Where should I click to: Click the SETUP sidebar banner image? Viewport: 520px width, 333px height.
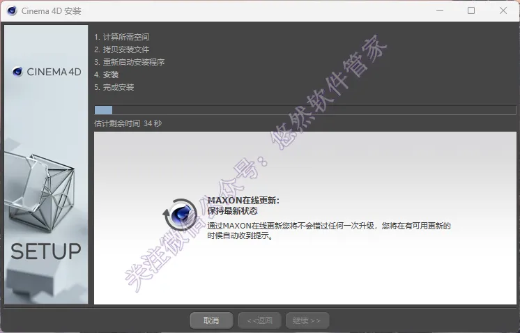point(46,164)
